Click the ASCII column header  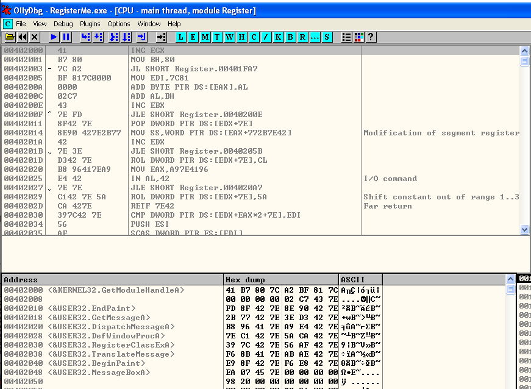pos(361,280)
